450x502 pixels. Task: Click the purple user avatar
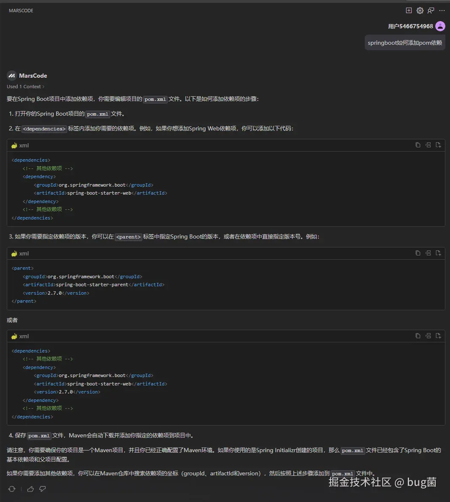coord(440,26)
